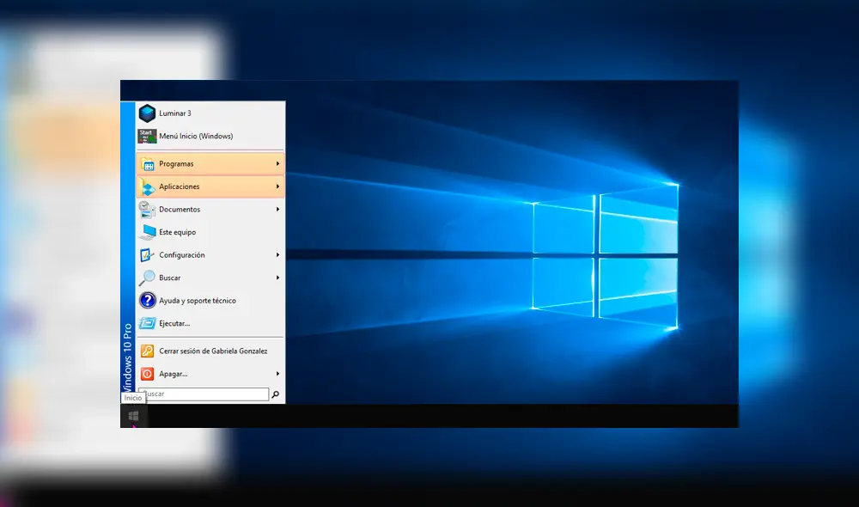
Task: Select the Buscar magnifying glass icon
Action: [x=147, y=278]
